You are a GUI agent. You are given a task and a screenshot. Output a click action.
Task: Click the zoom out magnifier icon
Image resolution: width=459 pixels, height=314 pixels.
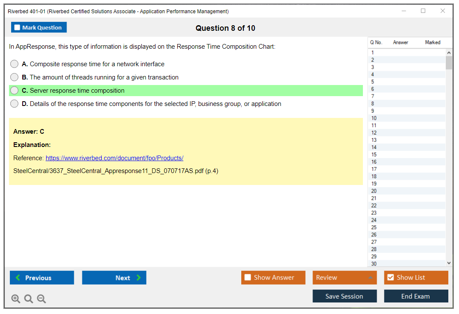(41, 299)
